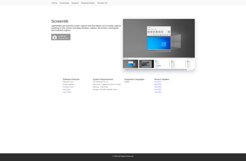Click the Software Features heading
The image size is (246, 161).
71,79
